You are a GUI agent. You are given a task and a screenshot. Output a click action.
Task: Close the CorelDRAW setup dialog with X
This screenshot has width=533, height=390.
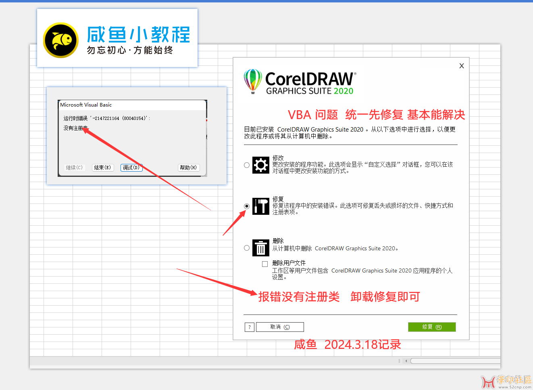tap(461, 65)
